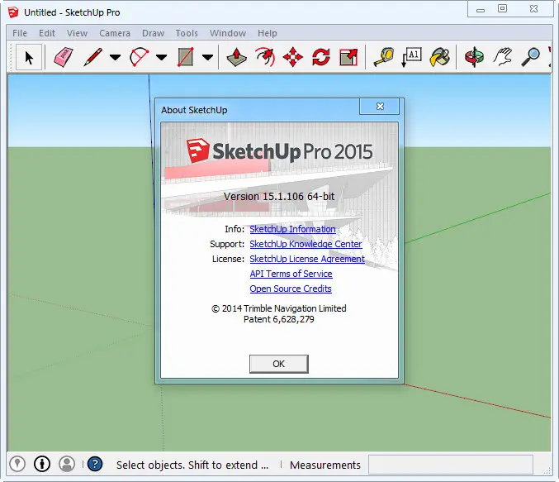Maximize the SketchUp Pro window

[x=502, y=8]
